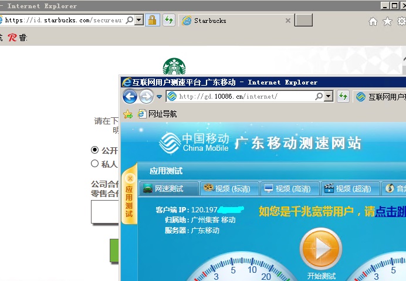The height and width of the screenshot is (281, 406).
Task: Open the 网址导航 bookmark
Action: coord(157,114)
